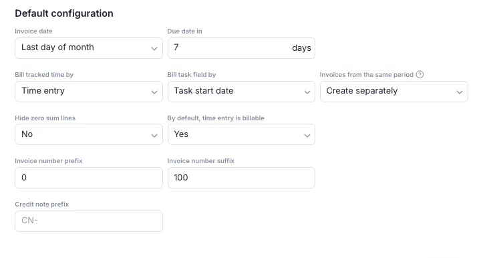The height and width of the screenshot is (258, 483).
Task: Open the time entry is billable dropdown
Action: pos(241,134)
